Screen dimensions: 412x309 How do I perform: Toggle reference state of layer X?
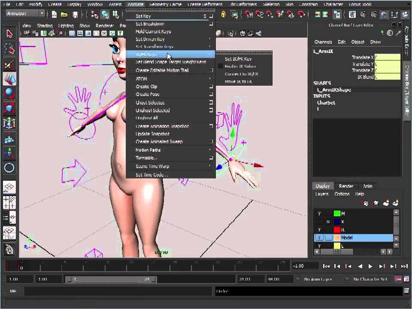328,222
